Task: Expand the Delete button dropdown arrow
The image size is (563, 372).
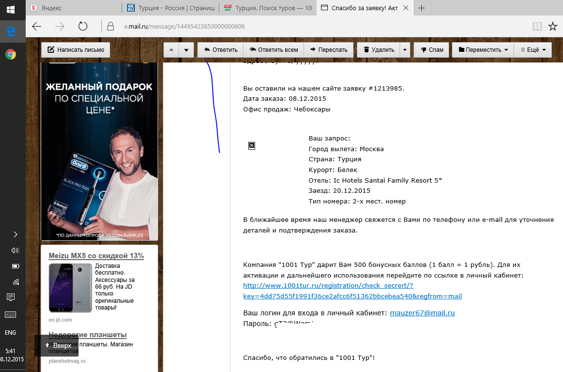Action: coord(405,50)
